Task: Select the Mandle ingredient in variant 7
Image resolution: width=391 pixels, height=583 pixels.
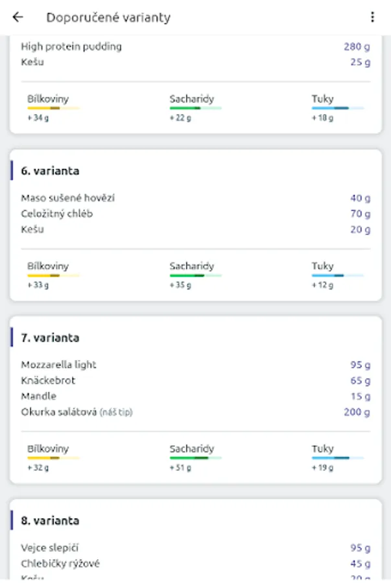Action: point(39,396)
